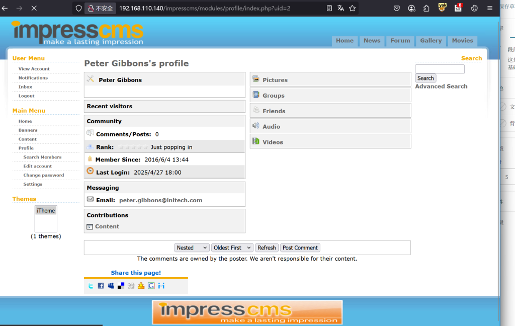Viewport: 515px width, 326px height.
Task: Save the page to Pocket
Action: [x=396, y=9]
